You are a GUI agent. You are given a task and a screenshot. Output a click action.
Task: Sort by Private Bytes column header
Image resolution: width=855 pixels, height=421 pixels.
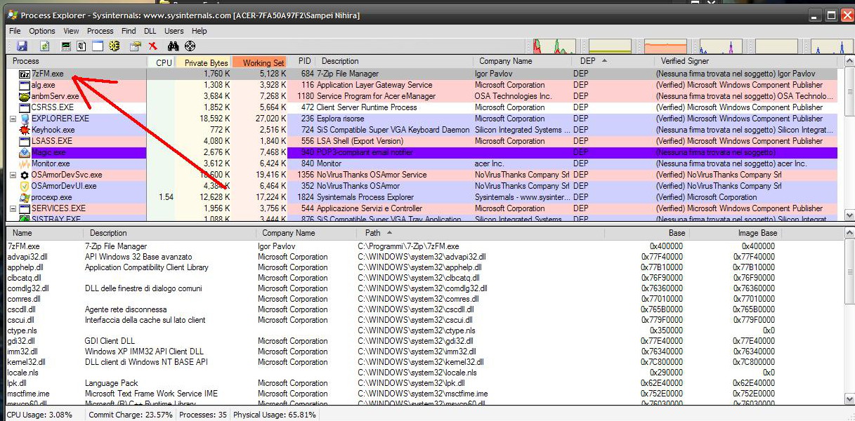pyautogui.click(x=204, y=62)
